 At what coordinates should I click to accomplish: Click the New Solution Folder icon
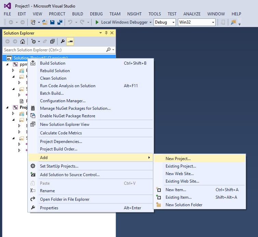coord(158,205)
